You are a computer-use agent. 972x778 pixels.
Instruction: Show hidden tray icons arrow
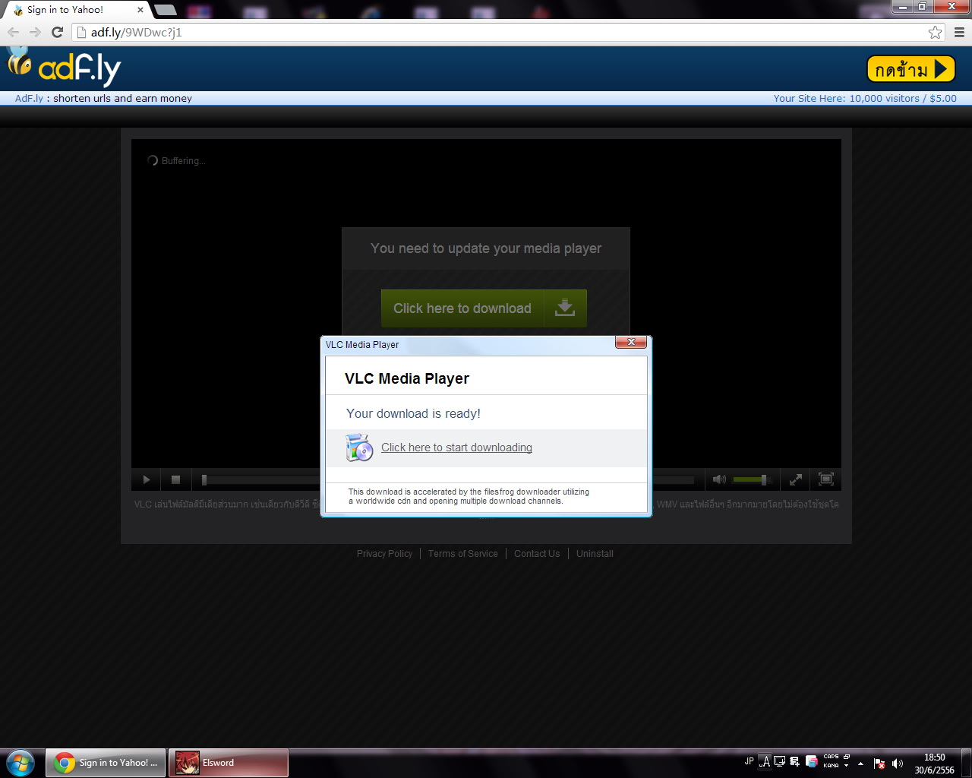coord(860,764)
